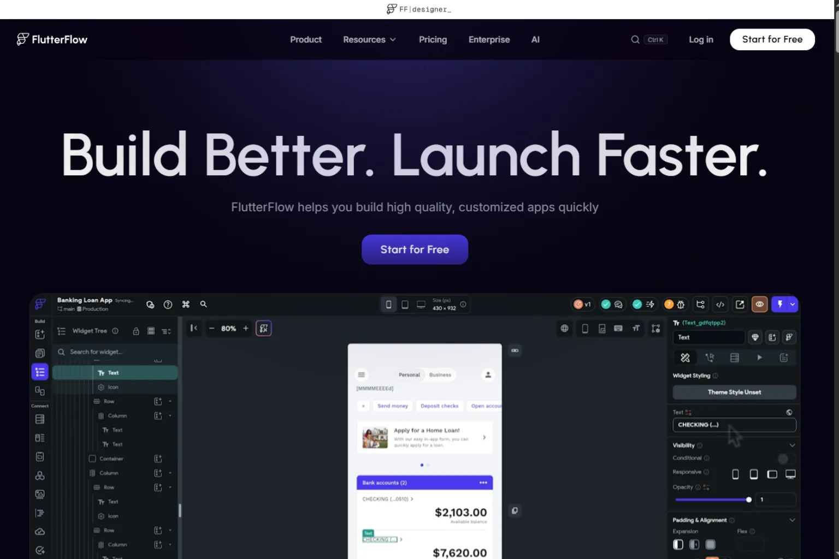Click the developer code view icon

[x=720, y=305]
